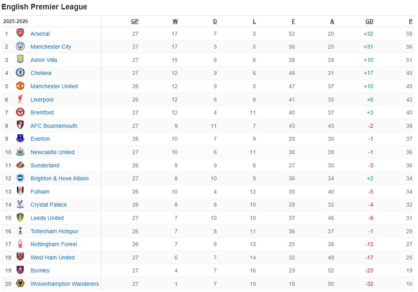Open the Manchester United team page
Image resolution: width=418 pixels, height=292 pixels.
click(x=54, y=86)
